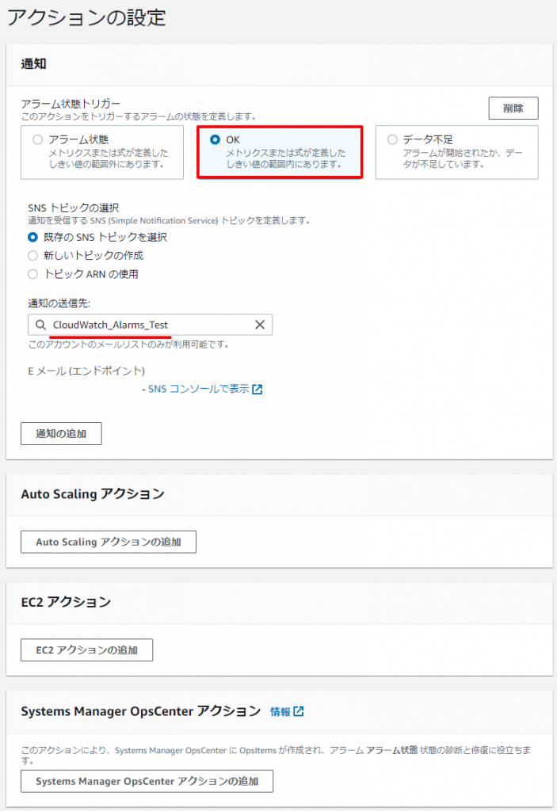
Task: Choose トピック ARN の使用 option
Action: [x=32, y=274]
